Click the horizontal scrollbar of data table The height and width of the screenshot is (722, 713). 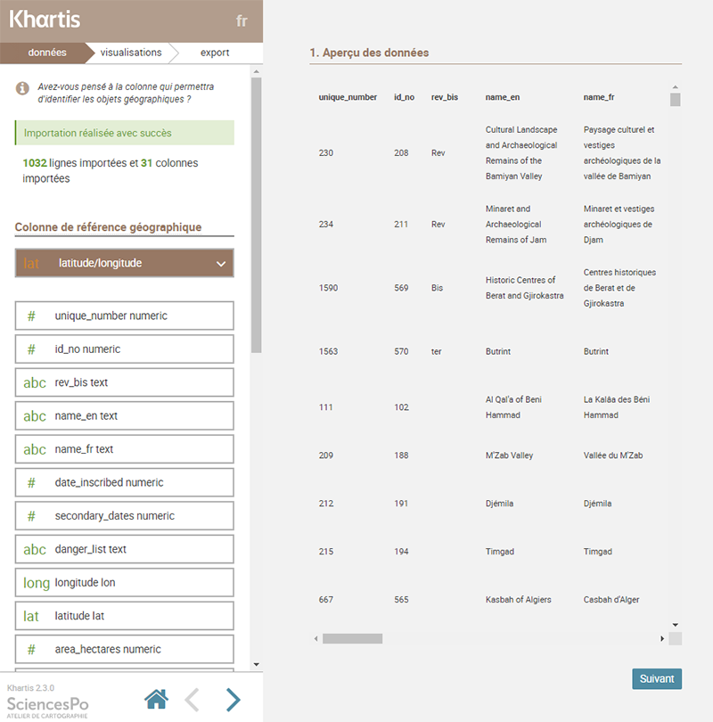[352, 638]
